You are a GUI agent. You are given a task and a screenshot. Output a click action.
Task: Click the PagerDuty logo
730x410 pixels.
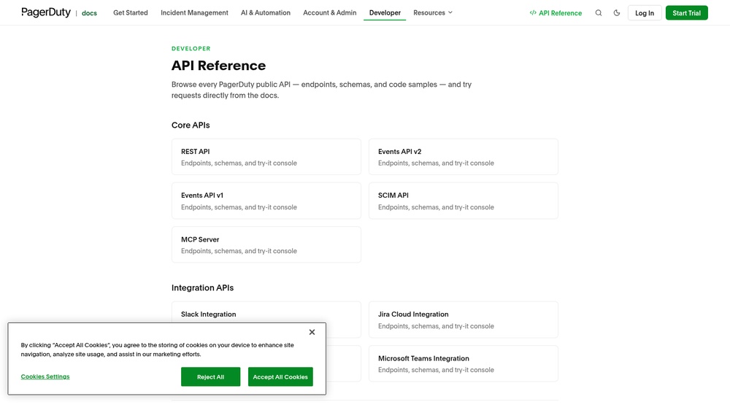point(46,12)
